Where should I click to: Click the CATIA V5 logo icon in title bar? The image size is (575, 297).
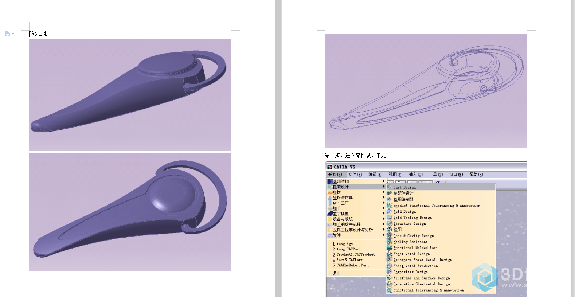point(329,167)
